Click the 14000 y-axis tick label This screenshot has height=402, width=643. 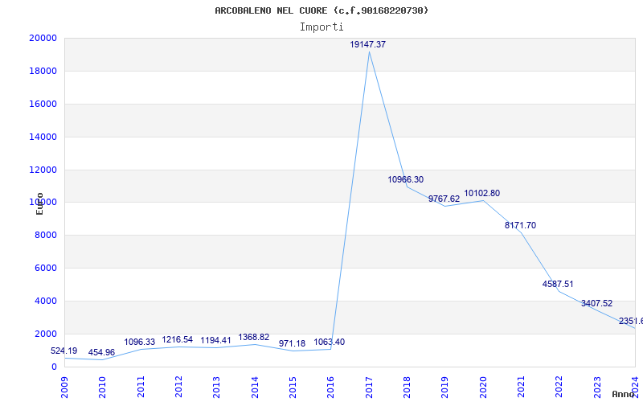pyautogui.click(x=43, y=137)
